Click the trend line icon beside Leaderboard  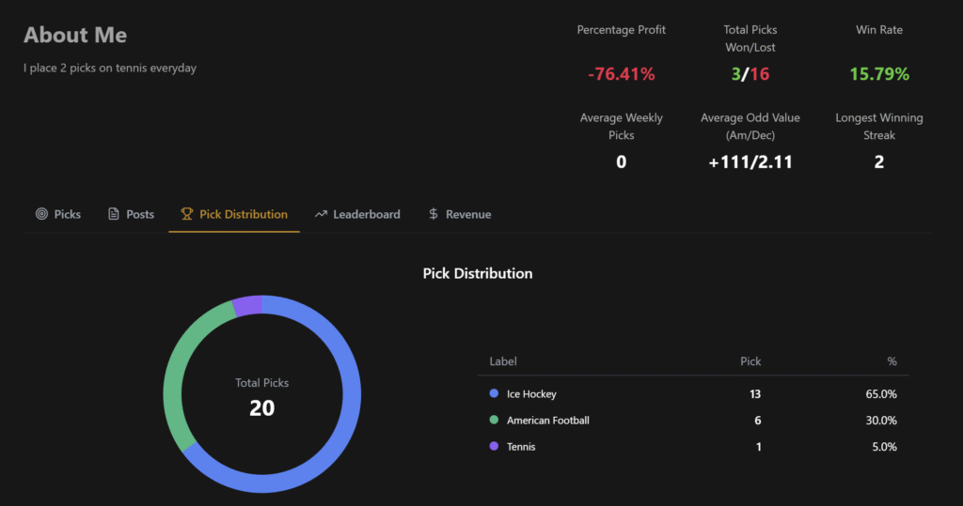click(x=321, y=214)
